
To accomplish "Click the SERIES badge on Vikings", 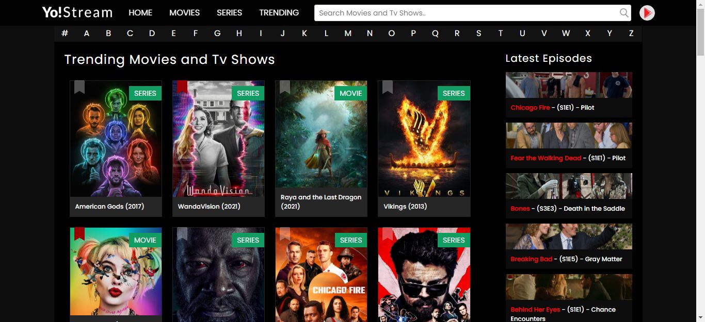I will [454, 93].
